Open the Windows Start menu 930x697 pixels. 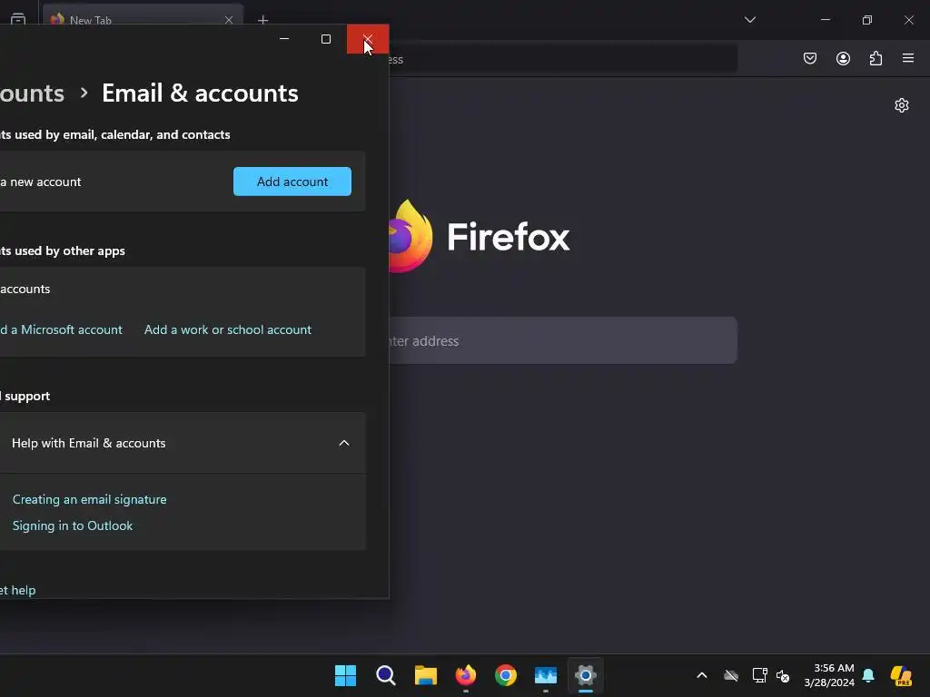tap(345, 675)
